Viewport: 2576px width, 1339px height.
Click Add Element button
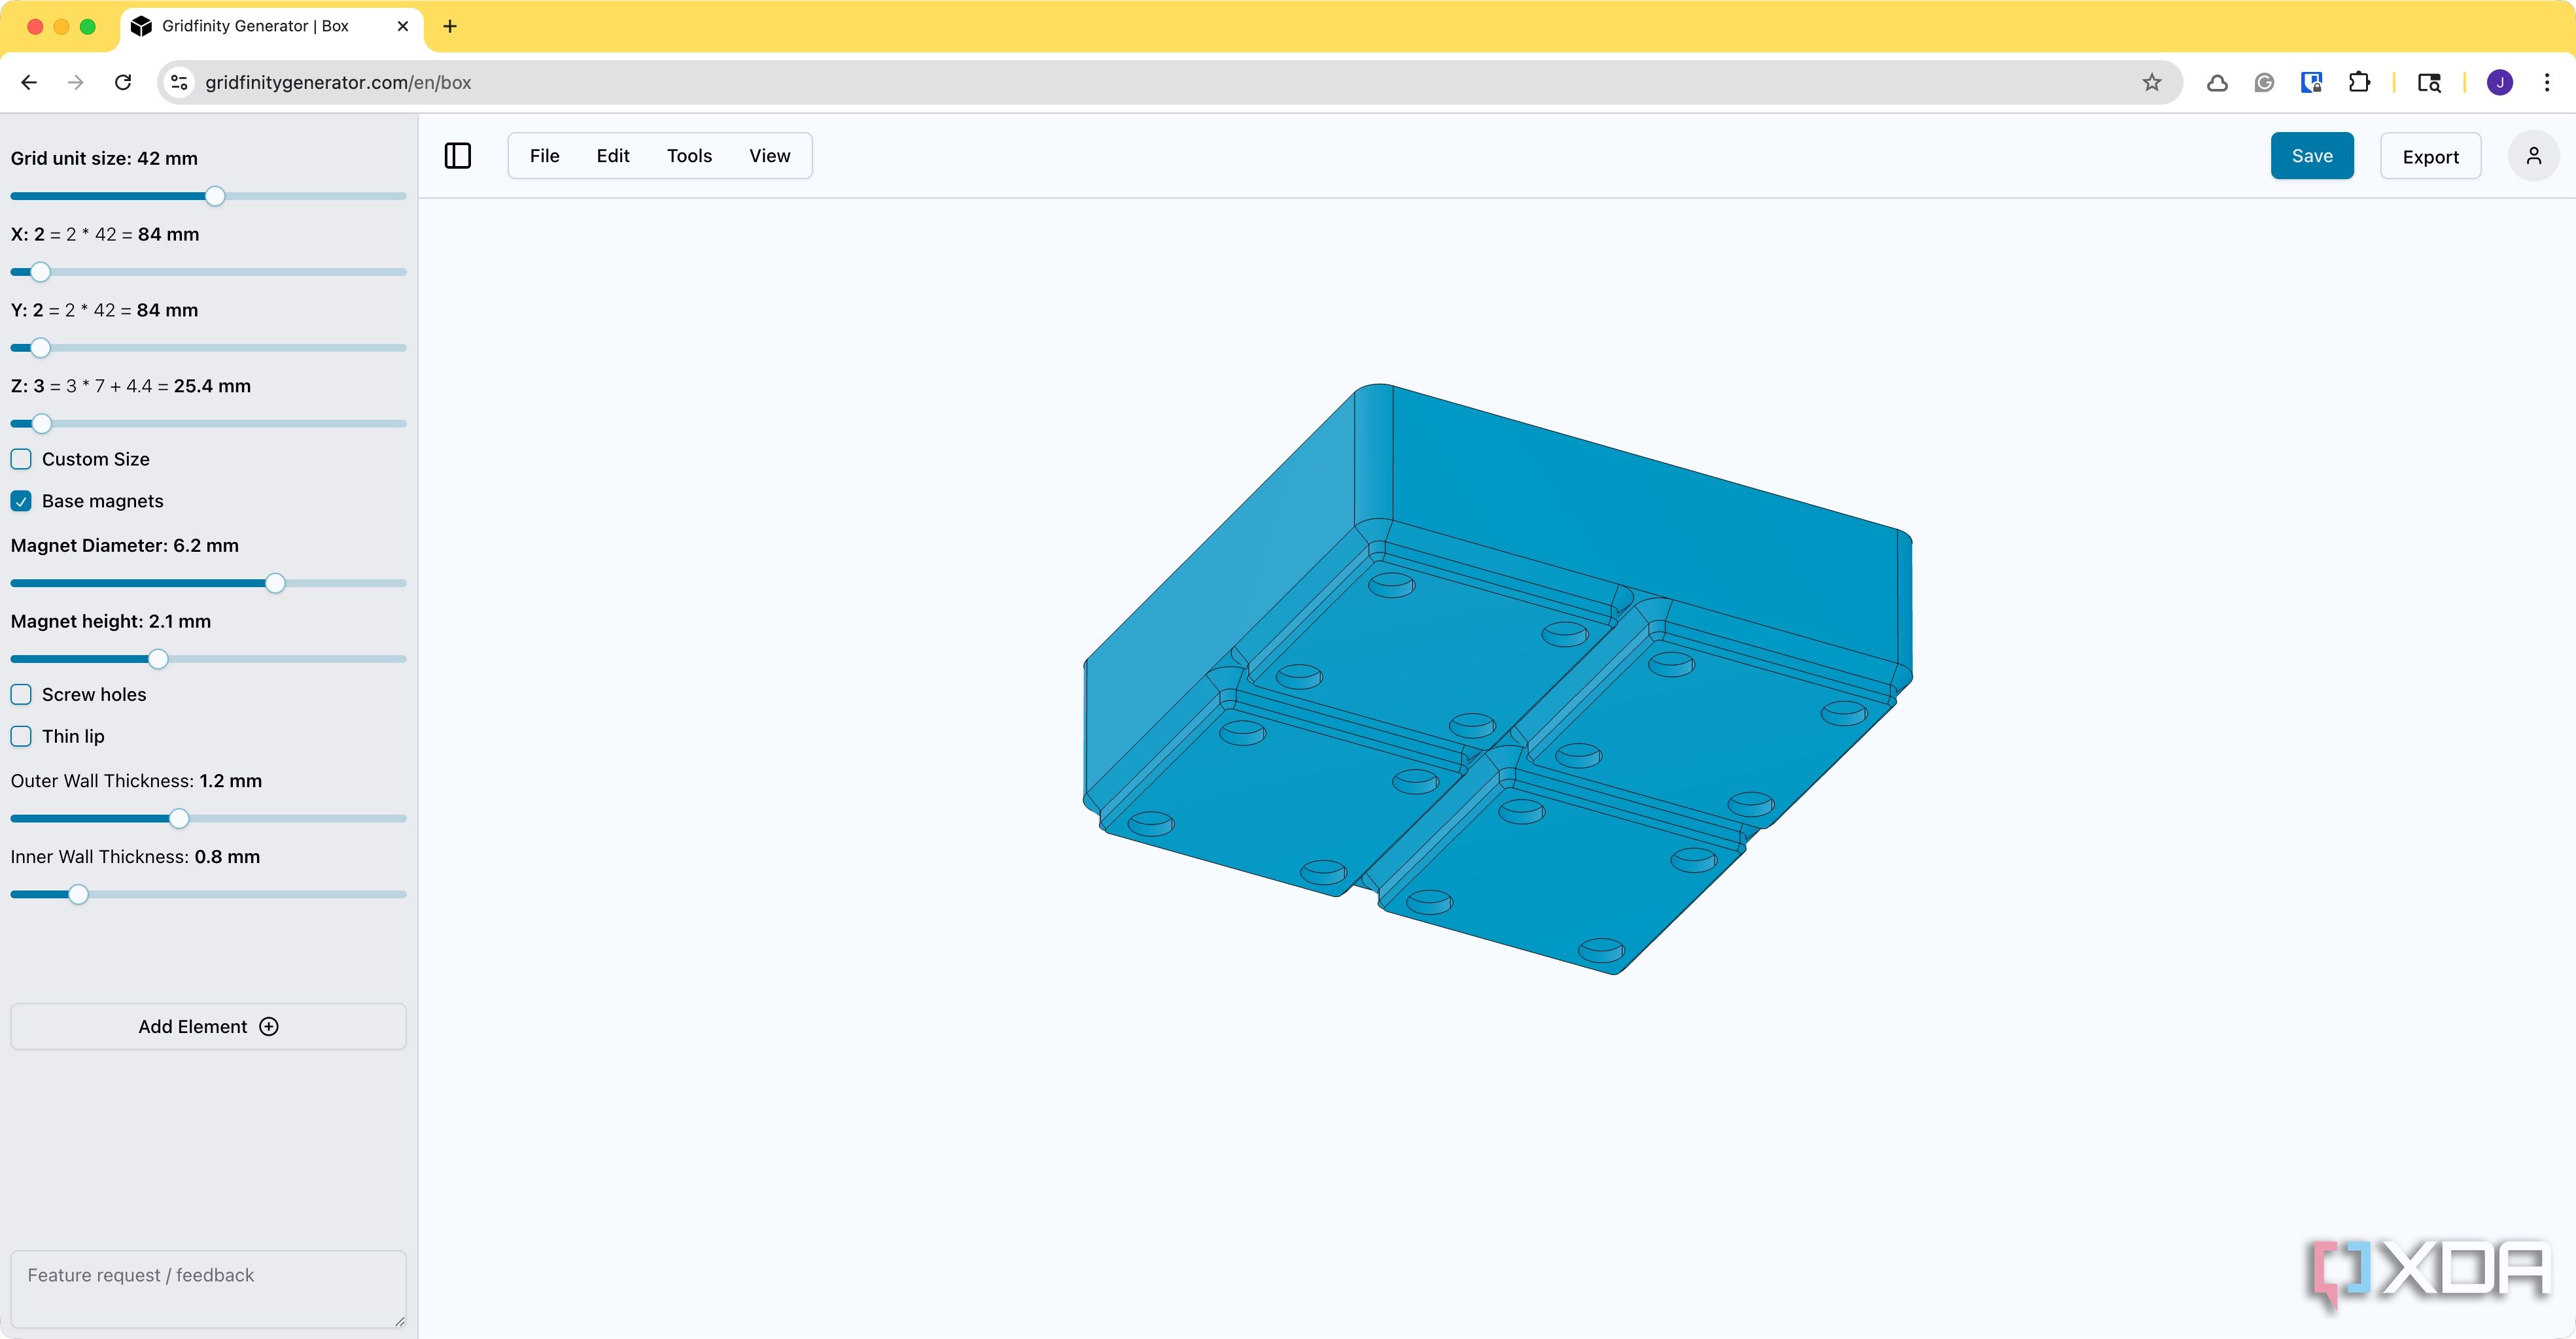coord(208,1026)
